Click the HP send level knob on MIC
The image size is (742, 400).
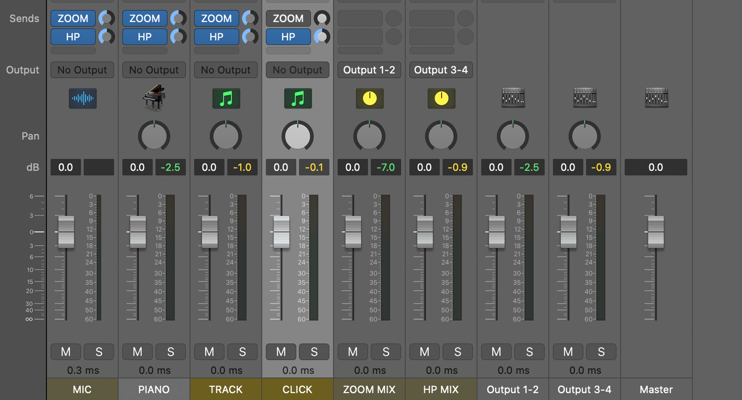pos(107,37)
